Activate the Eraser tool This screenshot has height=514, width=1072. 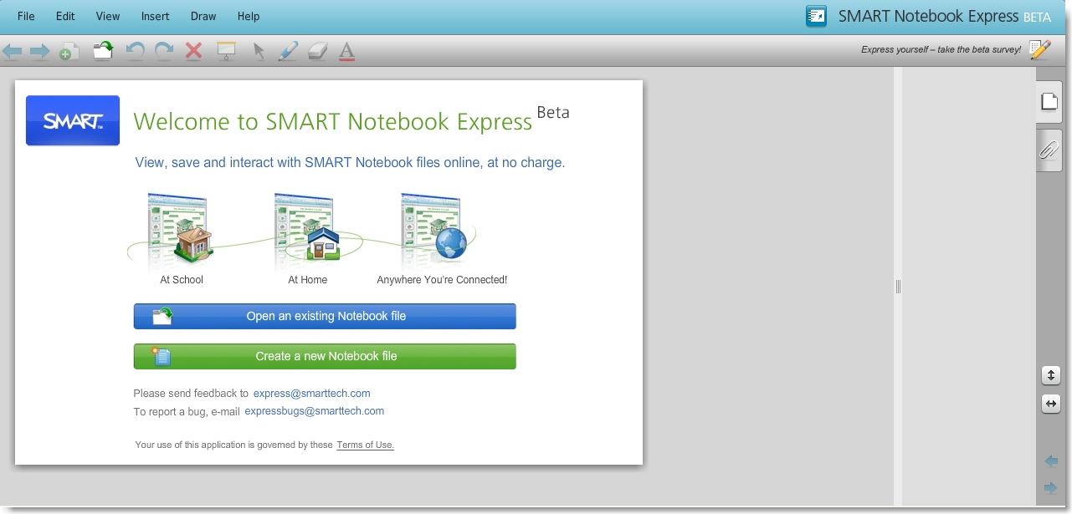click(x=317, y=51)
